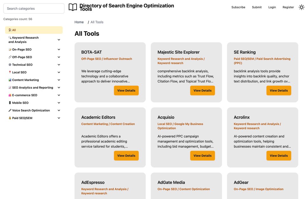
Task: Click the BOTA-SAT card title
Action: pyautogui.click(x=91, y=52)
